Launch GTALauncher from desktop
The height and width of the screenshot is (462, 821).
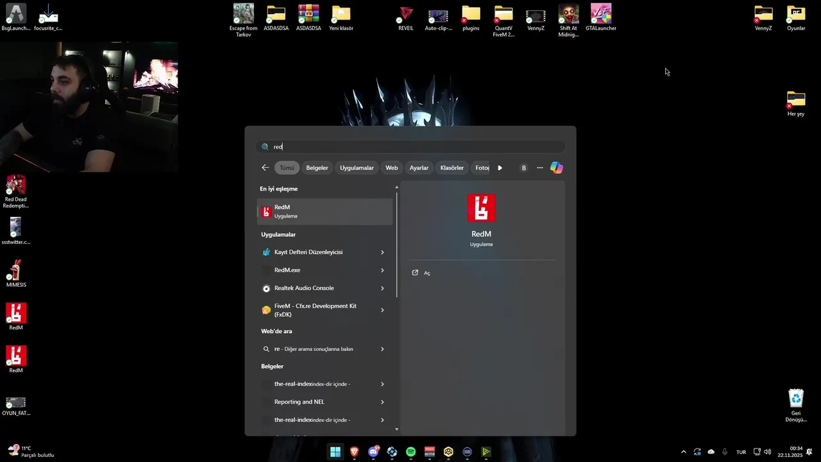coord(601,17)
